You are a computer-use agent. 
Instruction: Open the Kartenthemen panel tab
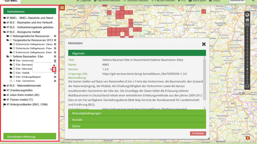tap(30, 12)
